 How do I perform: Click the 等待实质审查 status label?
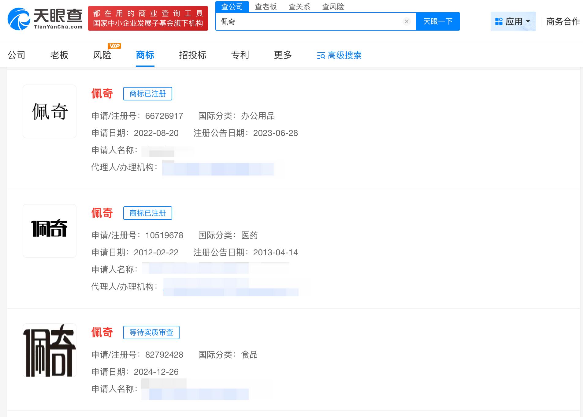151,332
